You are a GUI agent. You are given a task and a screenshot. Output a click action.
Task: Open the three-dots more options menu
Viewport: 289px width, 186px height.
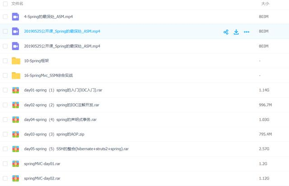point(247,32)
